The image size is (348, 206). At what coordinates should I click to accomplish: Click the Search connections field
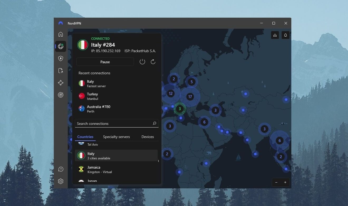[117, 123]
